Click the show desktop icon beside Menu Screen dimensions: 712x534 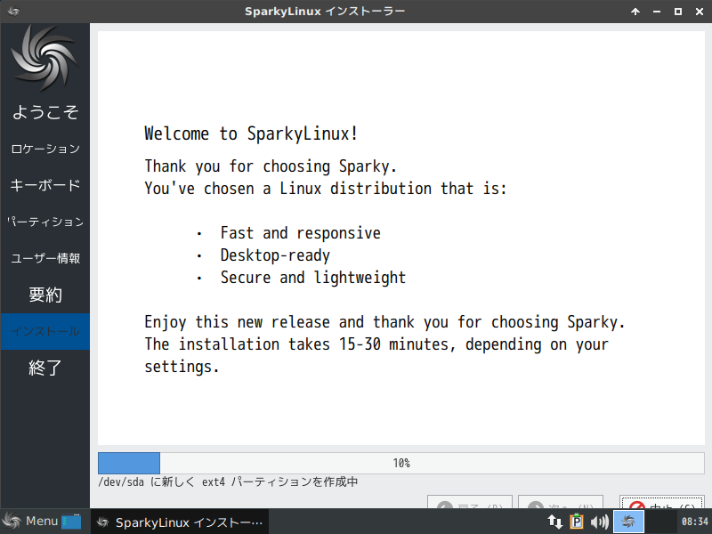(71, 522)
